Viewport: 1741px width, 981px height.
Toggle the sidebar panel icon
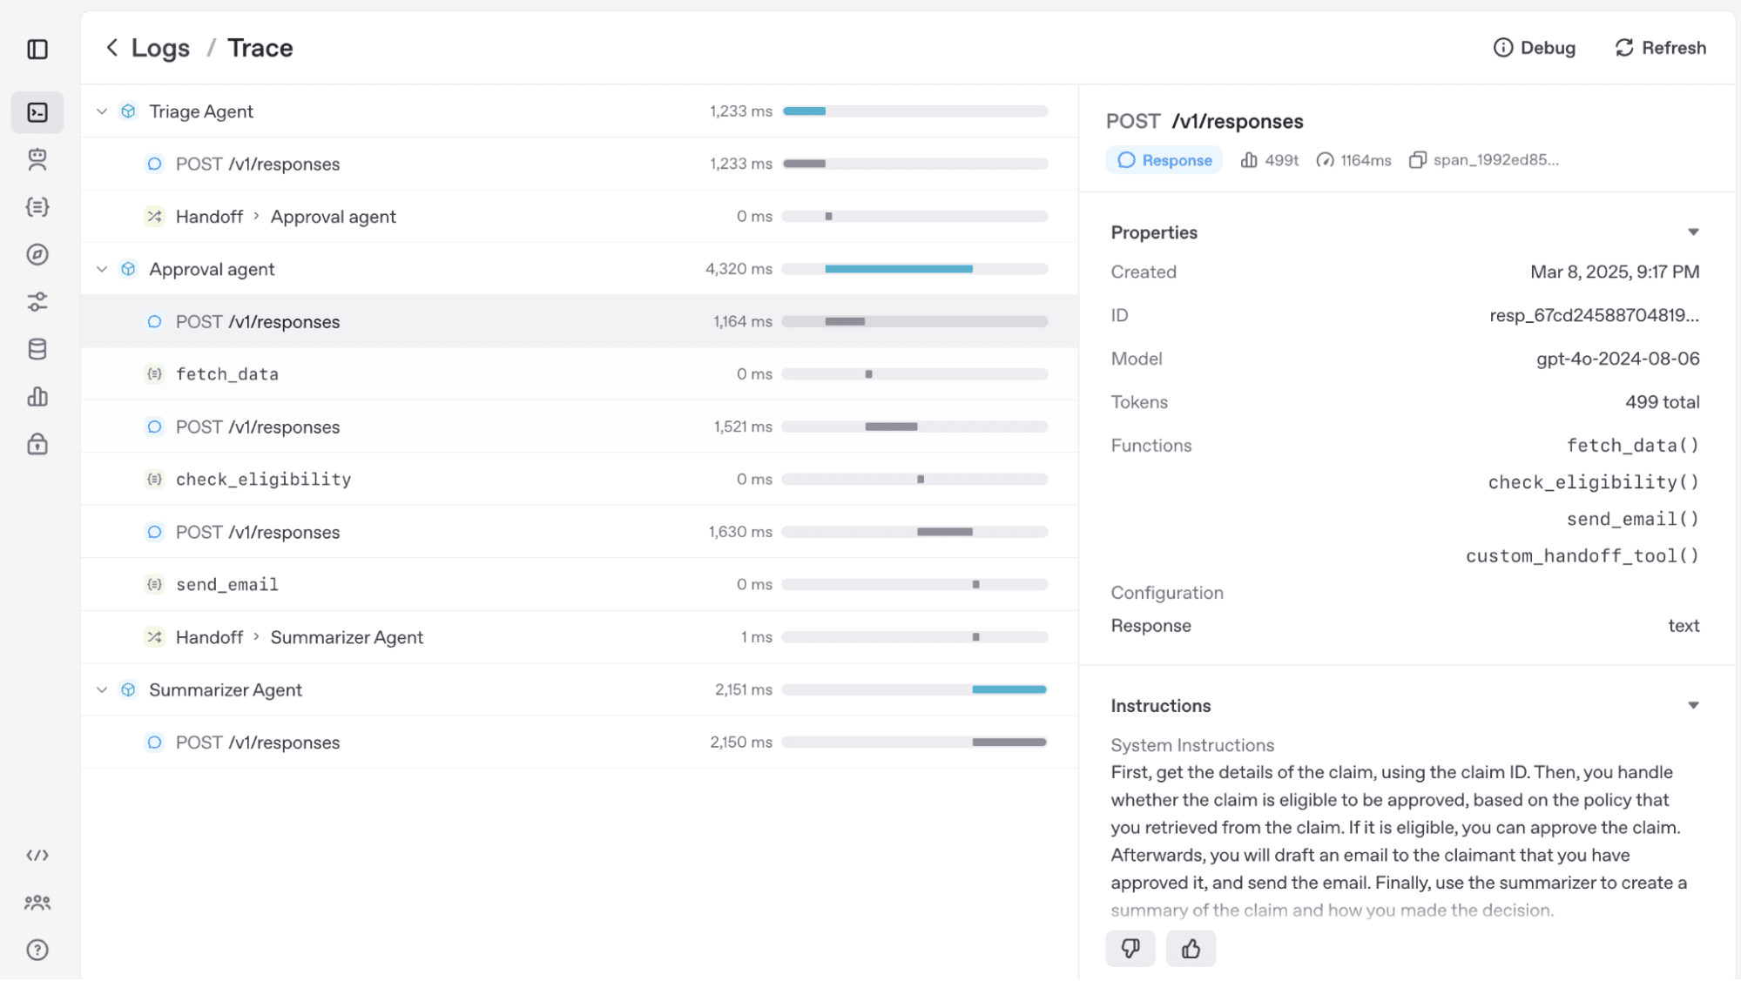coord(37,50)
